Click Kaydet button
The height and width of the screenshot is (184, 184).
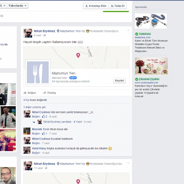pos(119,80)
